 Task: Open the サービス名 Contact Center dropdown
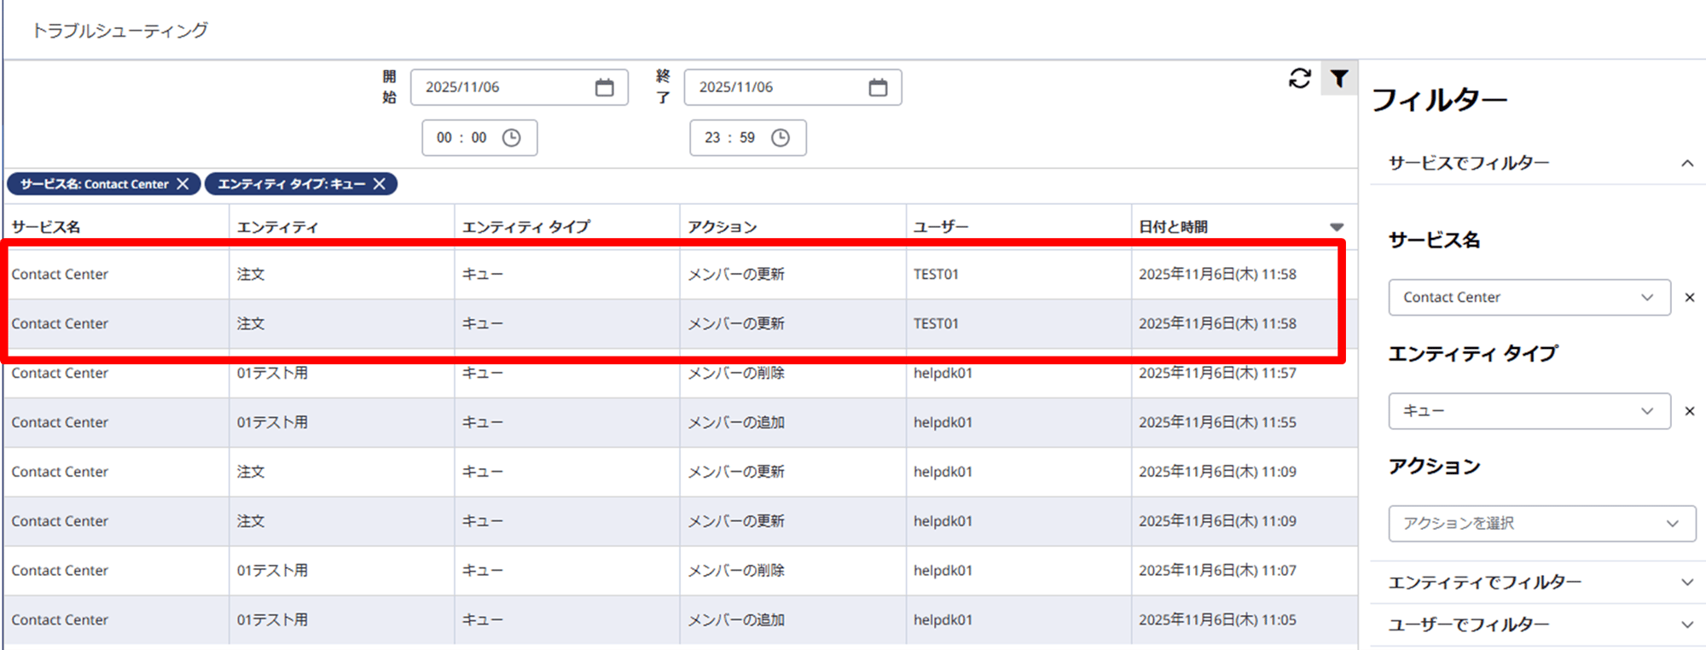[1529, 298]
